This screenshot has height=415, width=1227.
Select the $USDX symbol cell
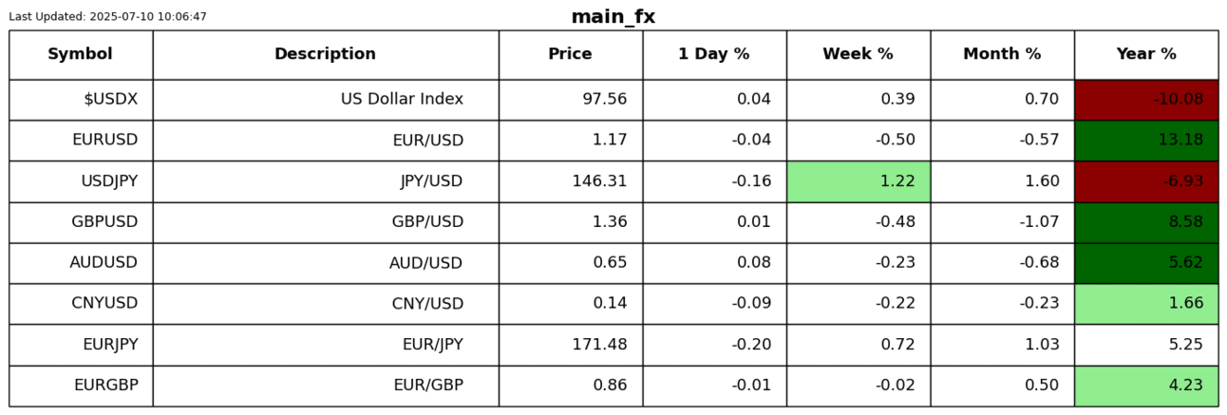pos(81,100)
